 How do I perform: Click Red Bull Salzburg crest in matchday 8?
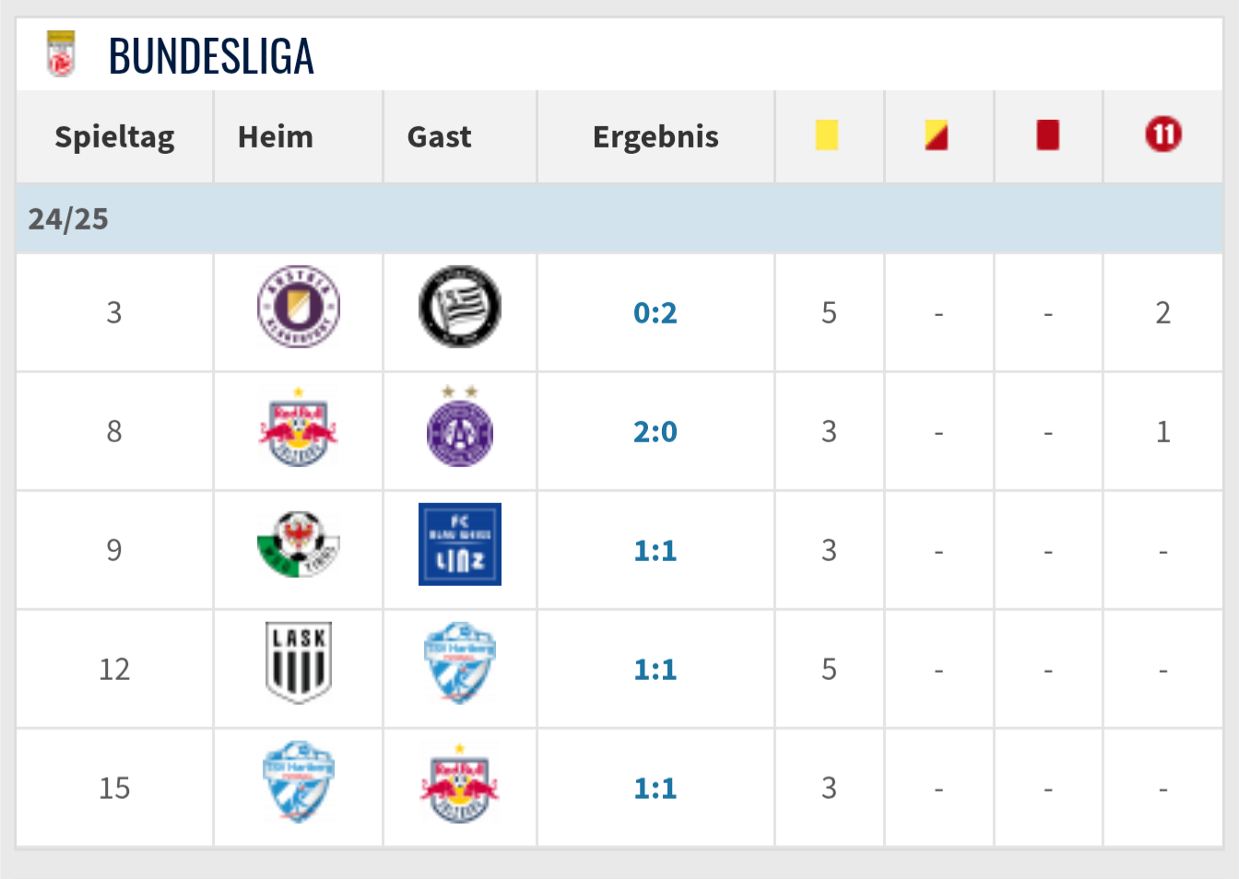pyautogui.click(x=298, y=431)
